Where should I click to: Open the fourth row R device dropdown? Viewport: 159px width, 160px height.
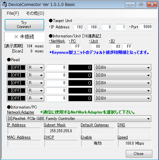pos(36,91)
